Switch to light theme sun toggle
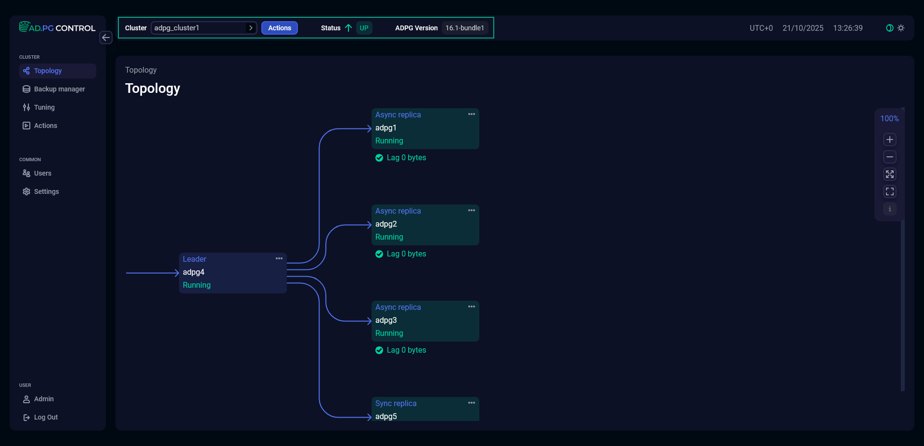 901,28
